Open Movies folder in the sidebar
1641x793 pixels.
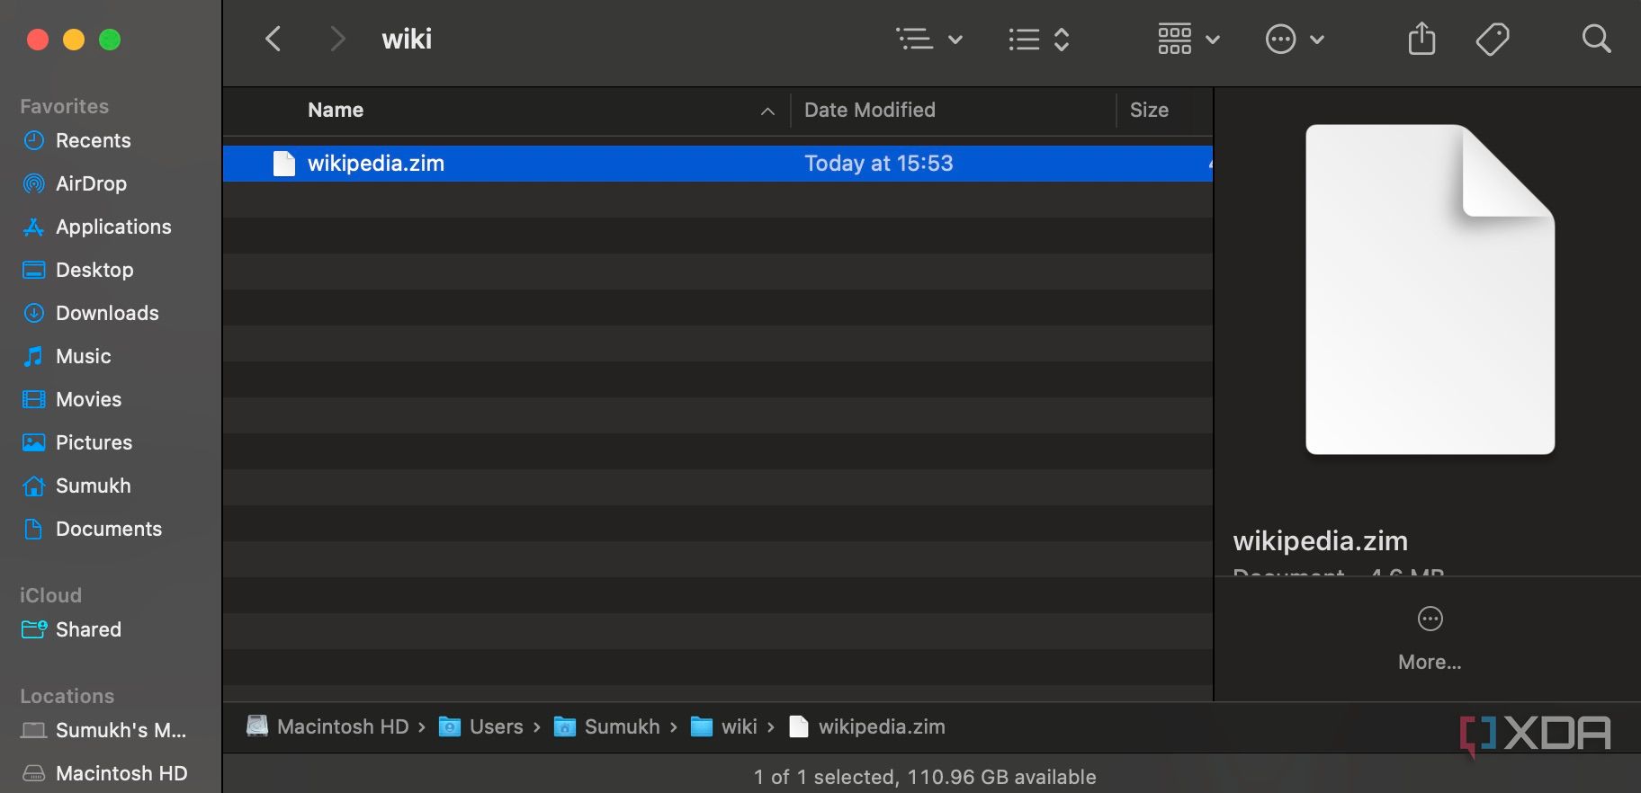[88, 399]
